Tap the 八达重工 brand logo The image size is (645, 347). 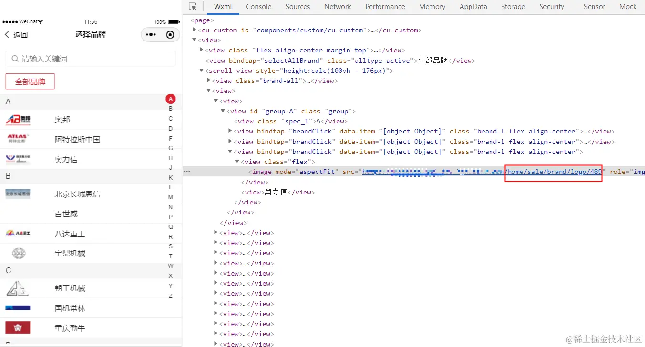18,234
